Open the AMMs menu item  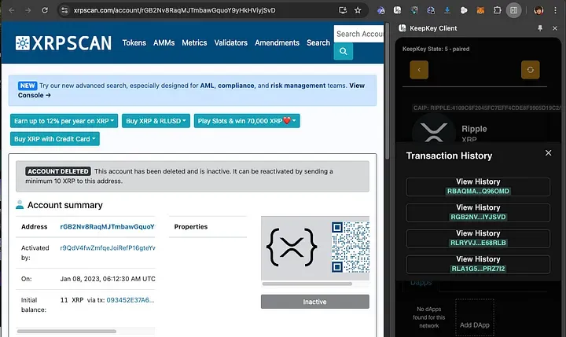click(164, 42)
